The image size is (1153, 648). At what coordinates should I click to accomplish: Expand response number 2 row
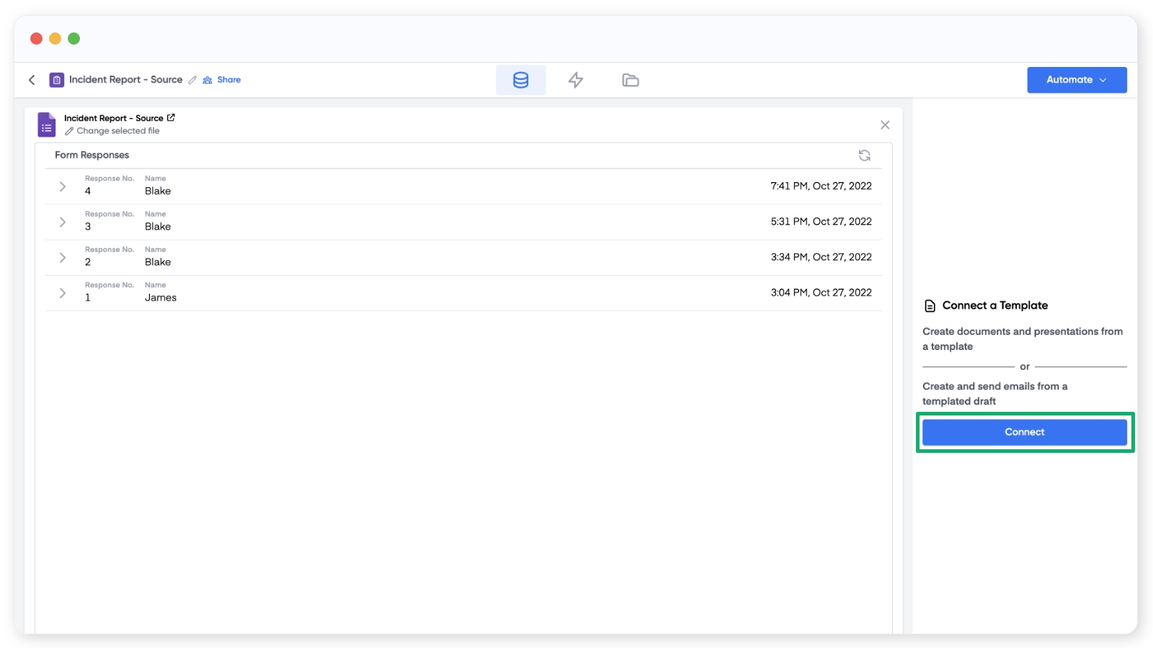[x=63, y=258]
